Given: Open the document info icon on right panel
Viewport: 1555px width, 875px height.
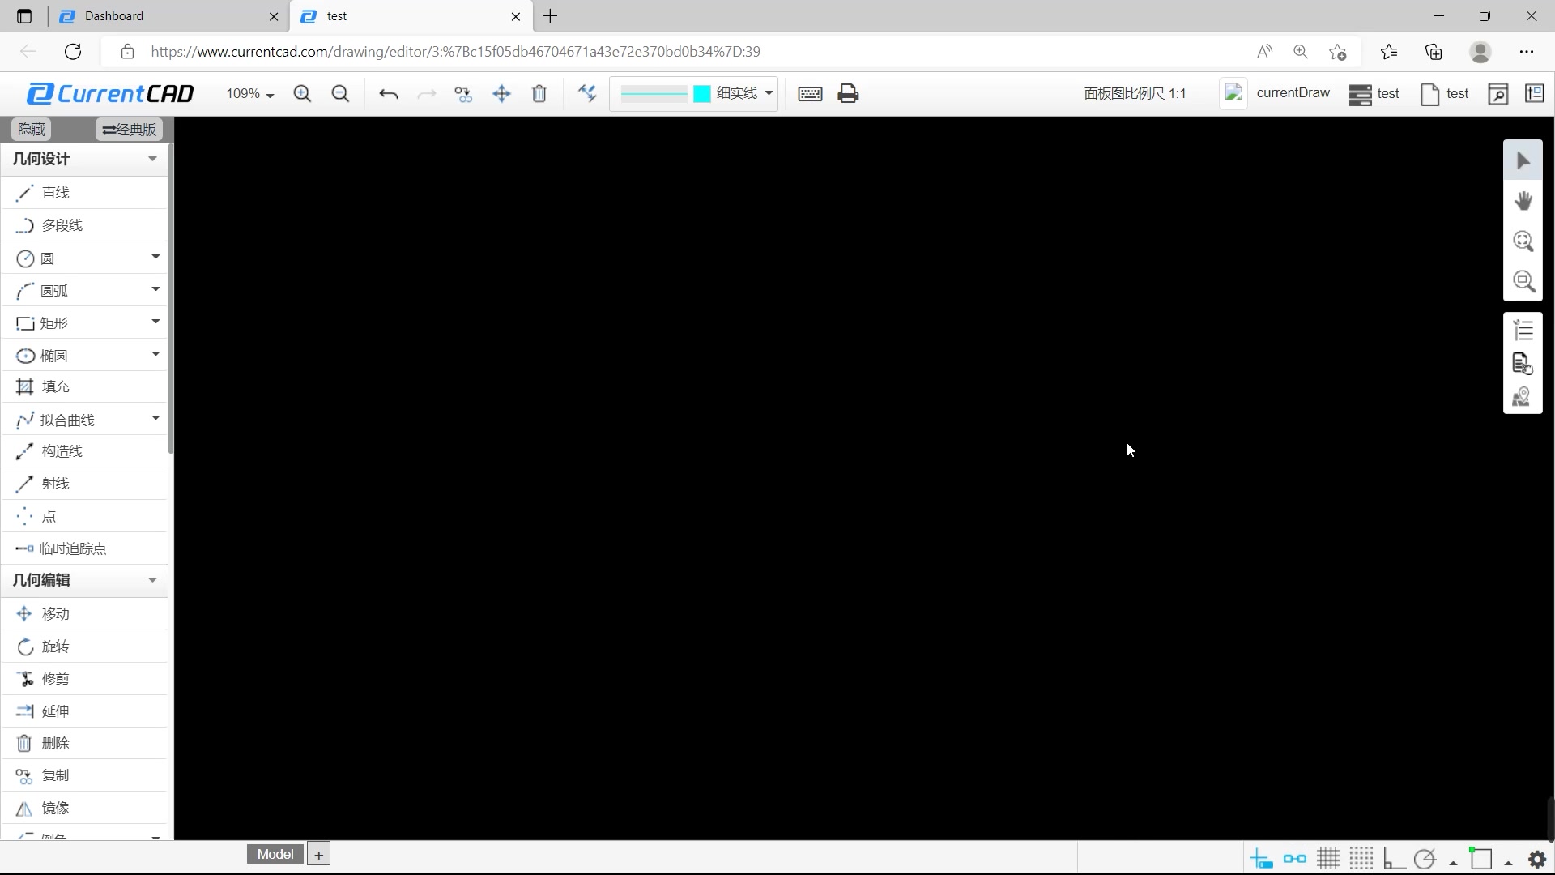Looking at the screenshot, I should pos(1523,364).
